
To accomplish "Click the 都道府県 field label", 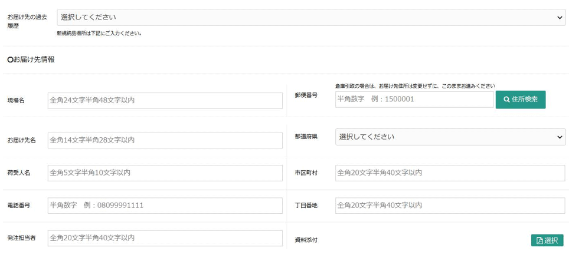I will [306, 137].
